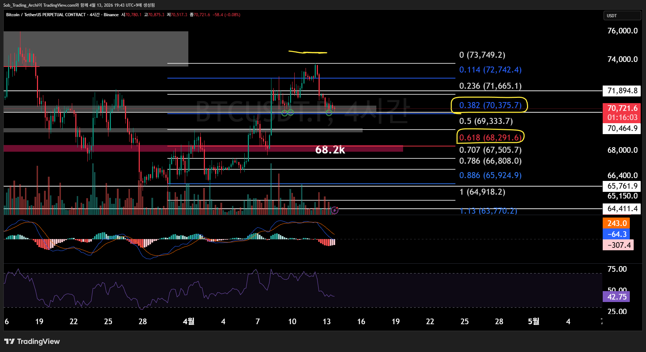Click the snapshot caption mentioning Sob_Trading_Archi
This screenshot has width=646, height=352.
(79, 5)
